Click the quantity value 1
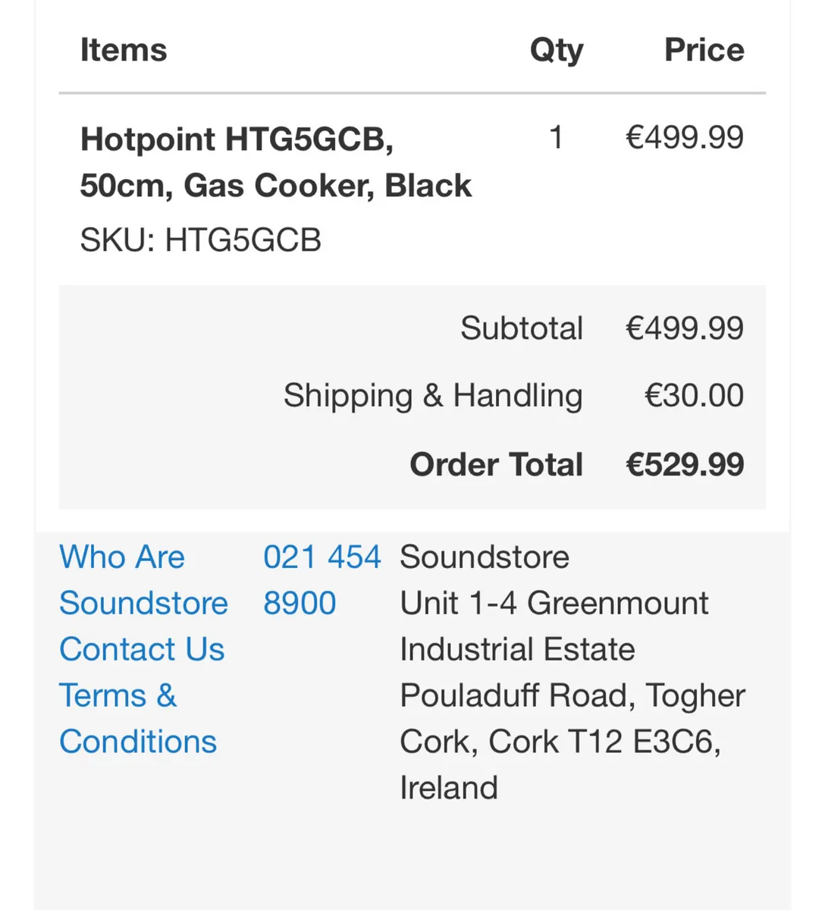Viewport: 825px width, 910px height. [556, 137]
